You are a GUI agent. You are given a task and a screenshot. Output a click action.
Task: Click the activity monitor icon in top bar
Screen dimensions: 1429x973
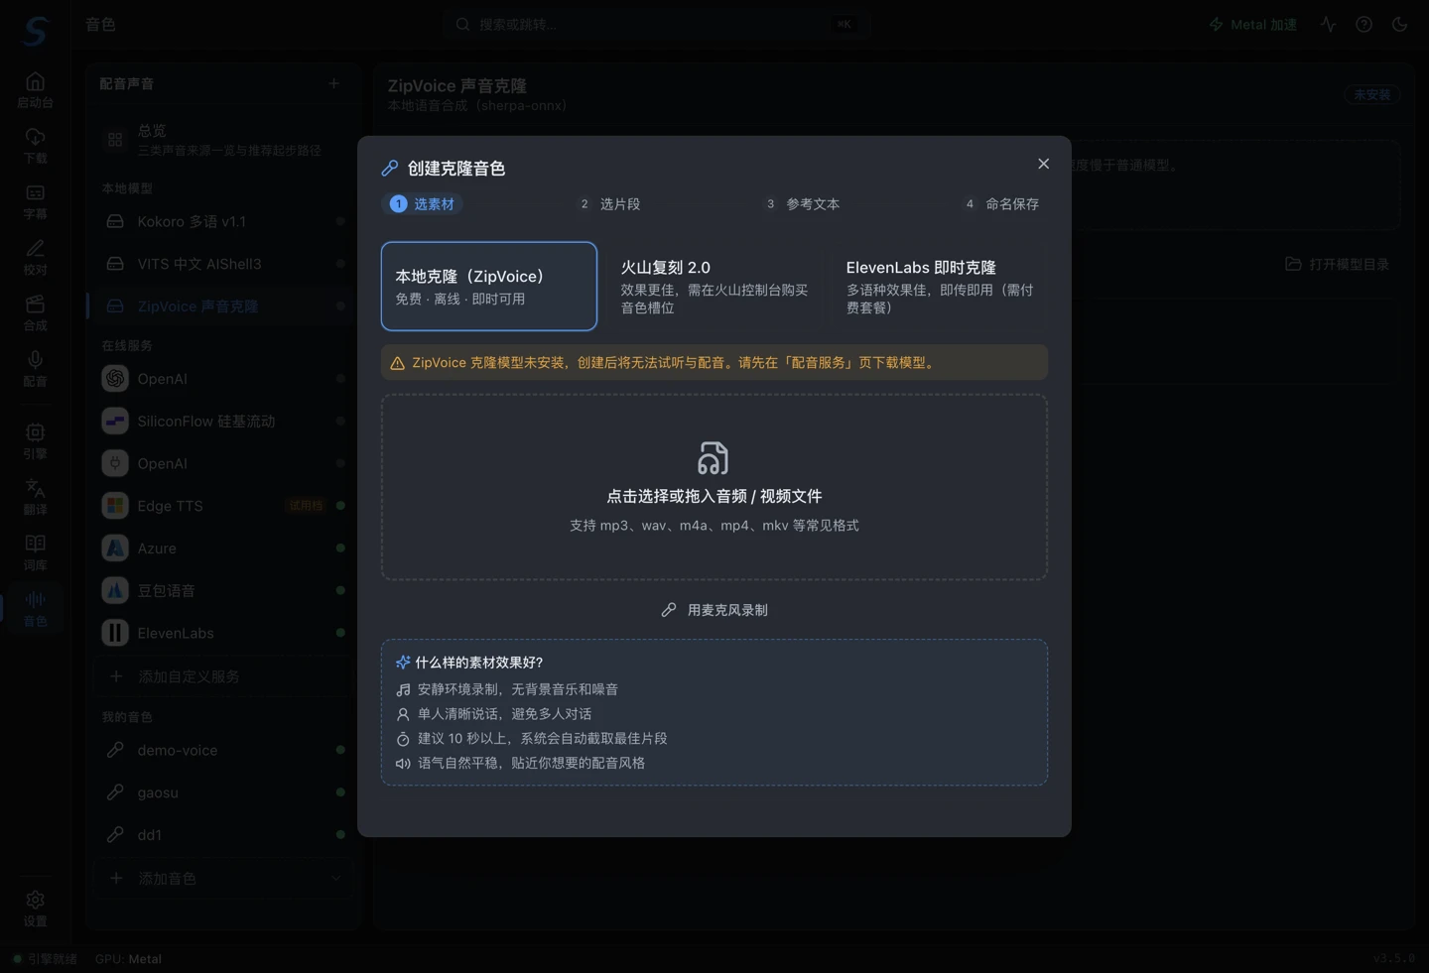pyautogui.click(x=1328, y=24)
